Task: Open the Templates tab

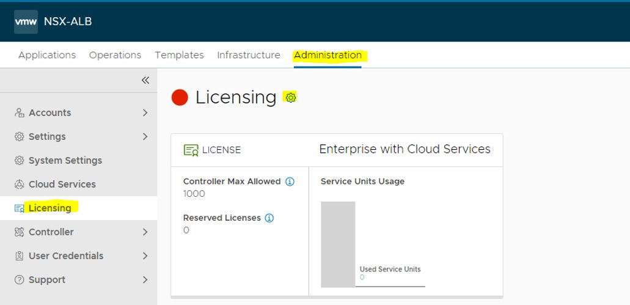Action: 179,55
